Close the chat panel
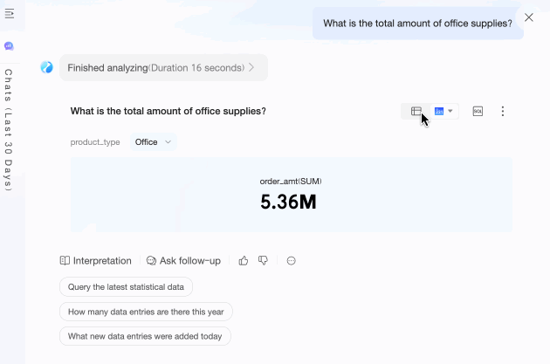This screenshot has width=550, height=364. (x=528, y=17)
